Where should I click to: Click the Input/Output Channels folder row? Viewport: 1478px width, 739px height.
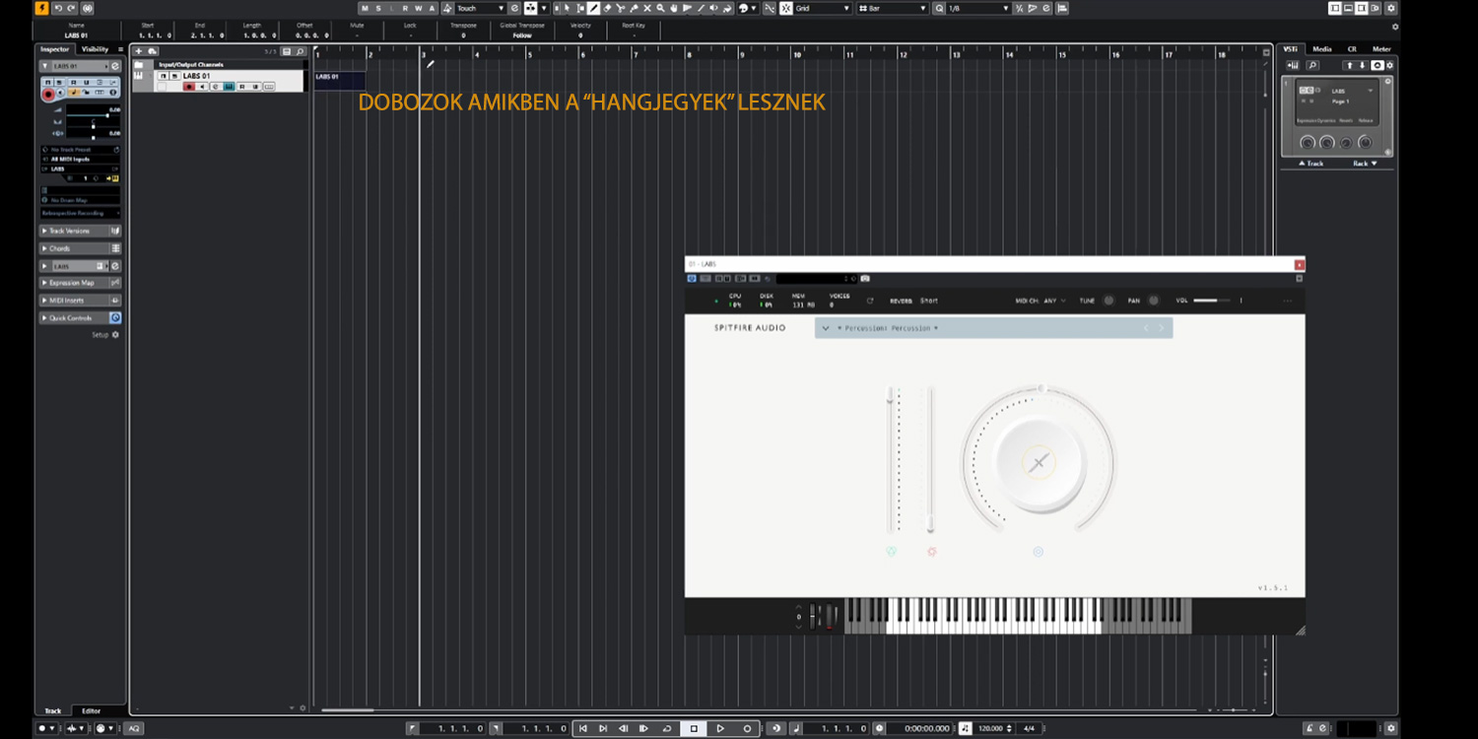click(219, 65)
